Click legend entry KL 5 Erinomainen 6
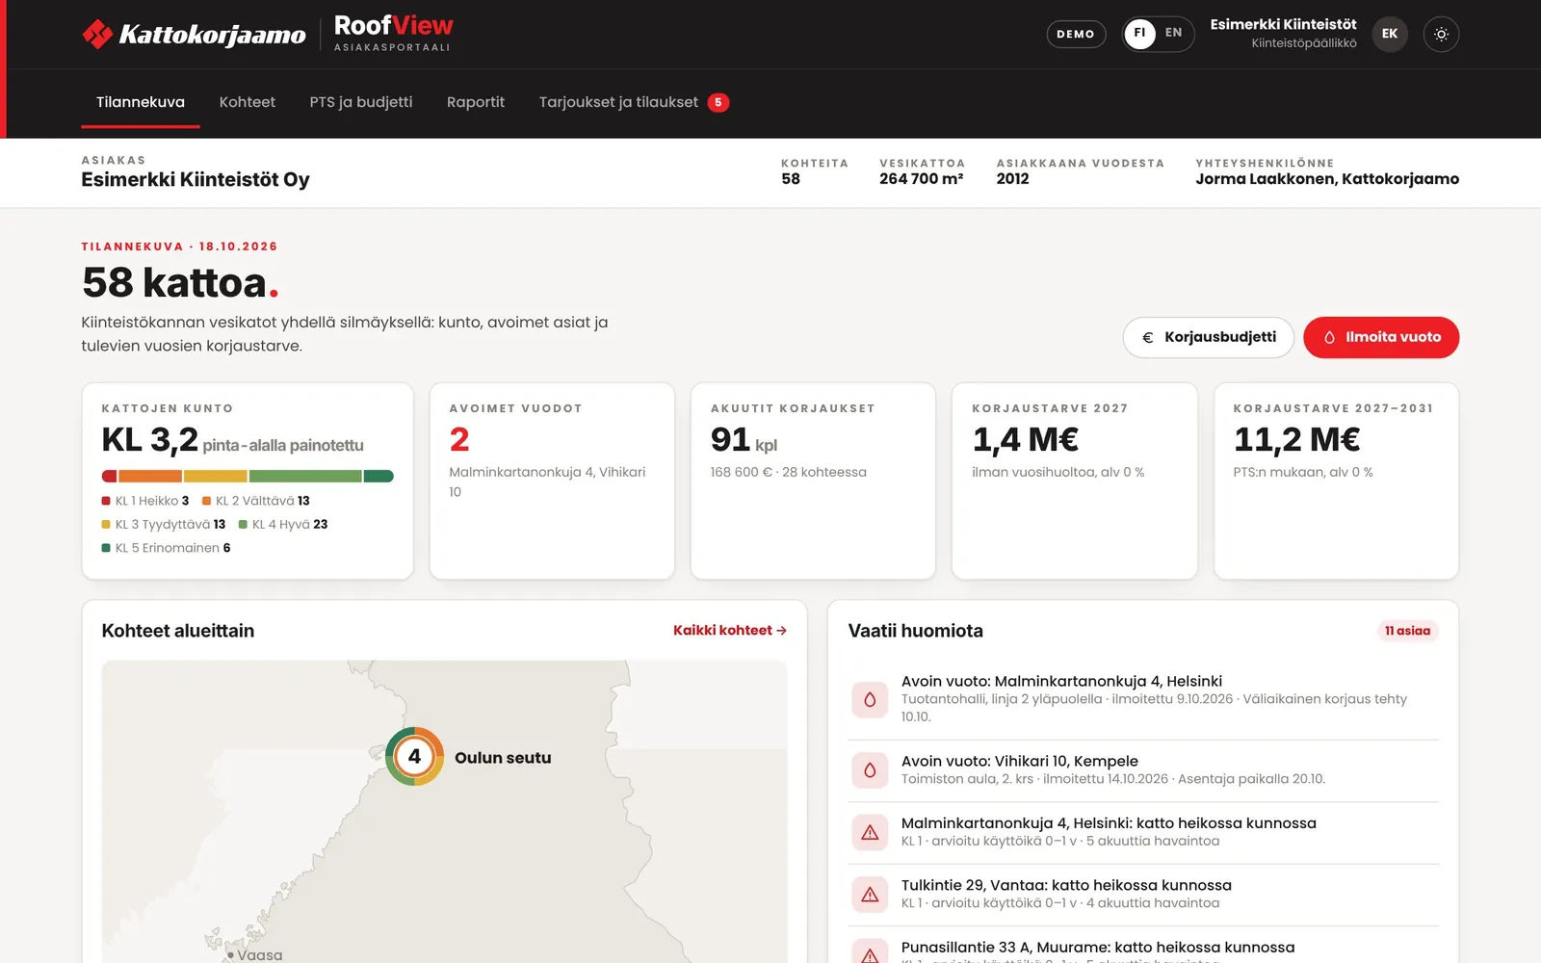 167,548
